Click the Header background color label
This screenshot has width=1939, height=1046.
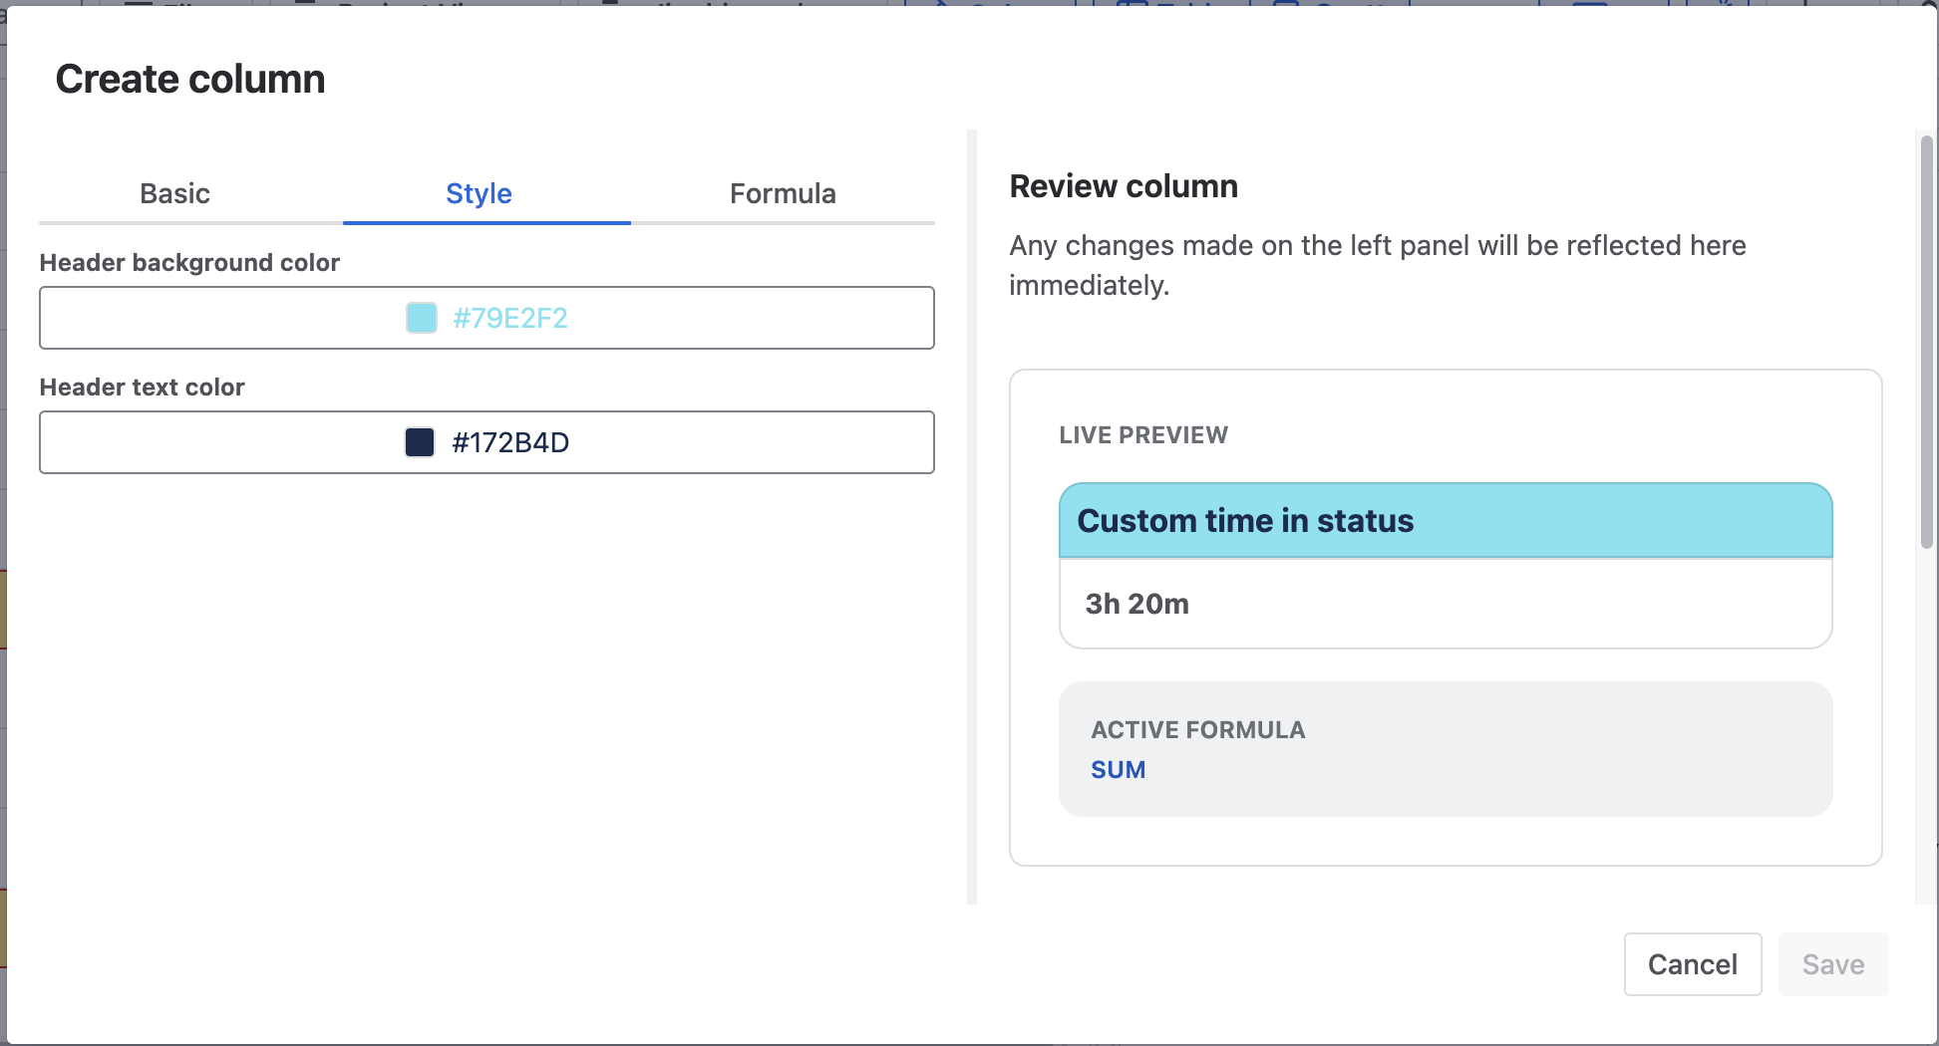(189, 262)
